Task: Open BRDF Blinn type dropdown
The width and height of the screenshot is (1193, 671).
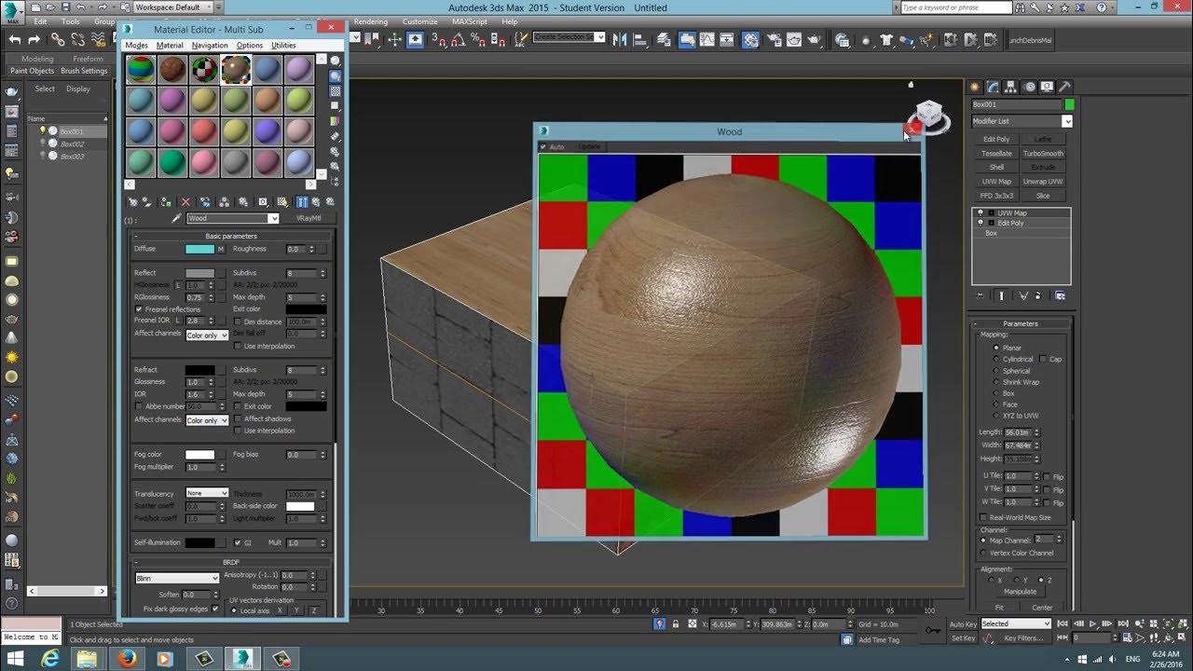Action: click(x=177, y=578)
